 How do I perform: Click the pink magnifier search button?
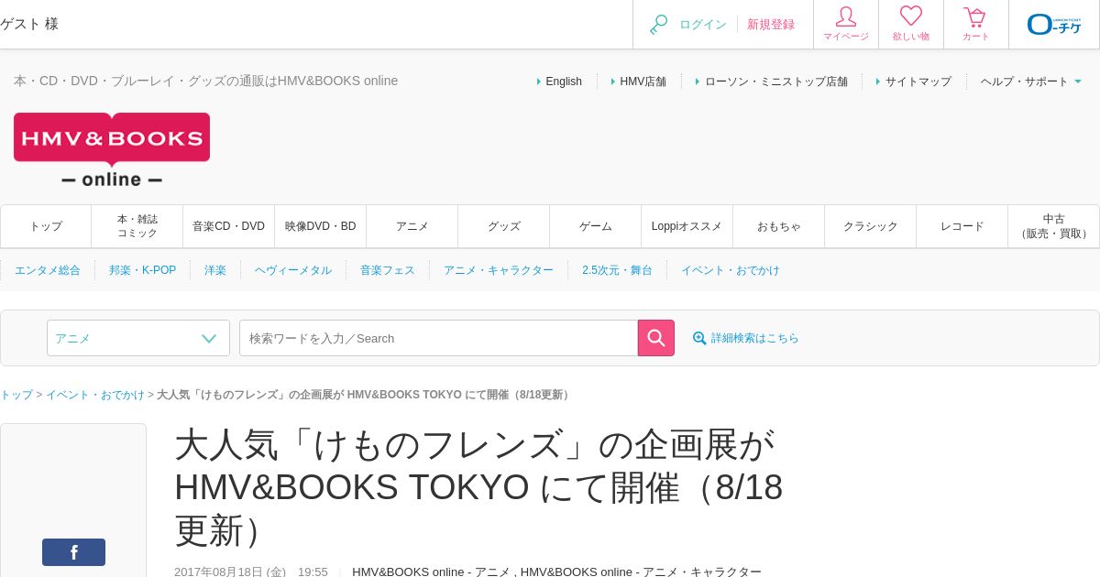click(x=656, y=338)
